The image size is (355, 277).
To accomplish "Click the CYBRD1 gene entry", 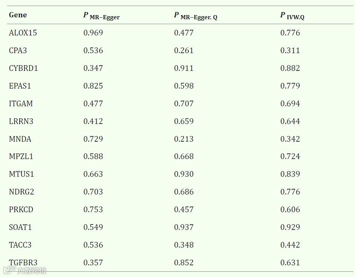I will 23,68.
